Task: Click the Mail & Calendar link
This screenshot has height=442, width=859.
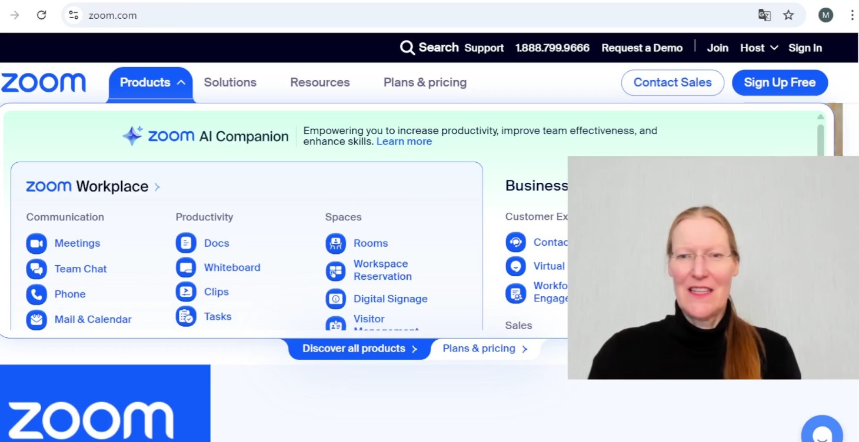Action: pos(93,319)
